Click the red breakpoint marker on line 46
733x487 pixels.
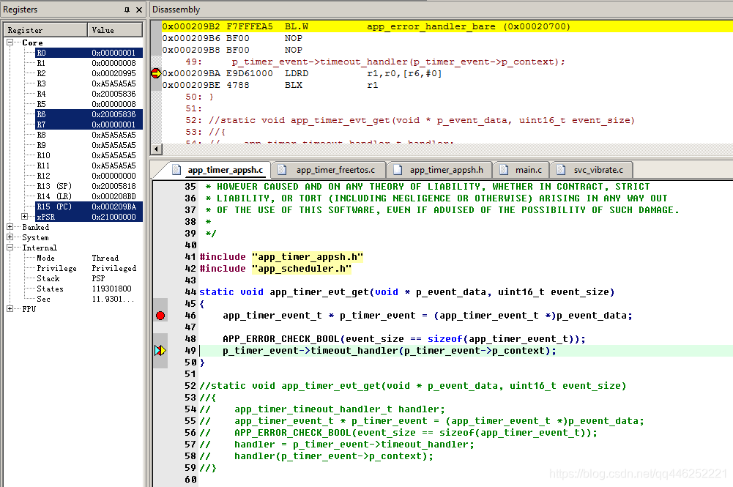pyautogui.click(x=160, y=316)
